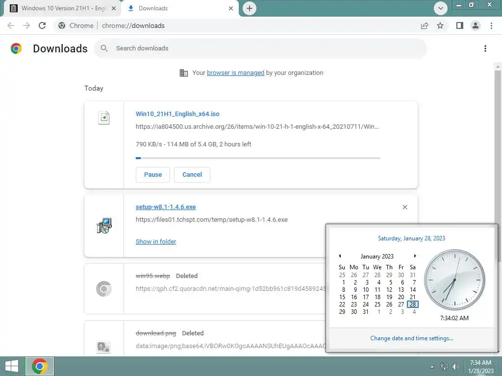The height and width of the screenshot is (376, 502).
Task: Click the download.png file icon
Action: point(104,347)
